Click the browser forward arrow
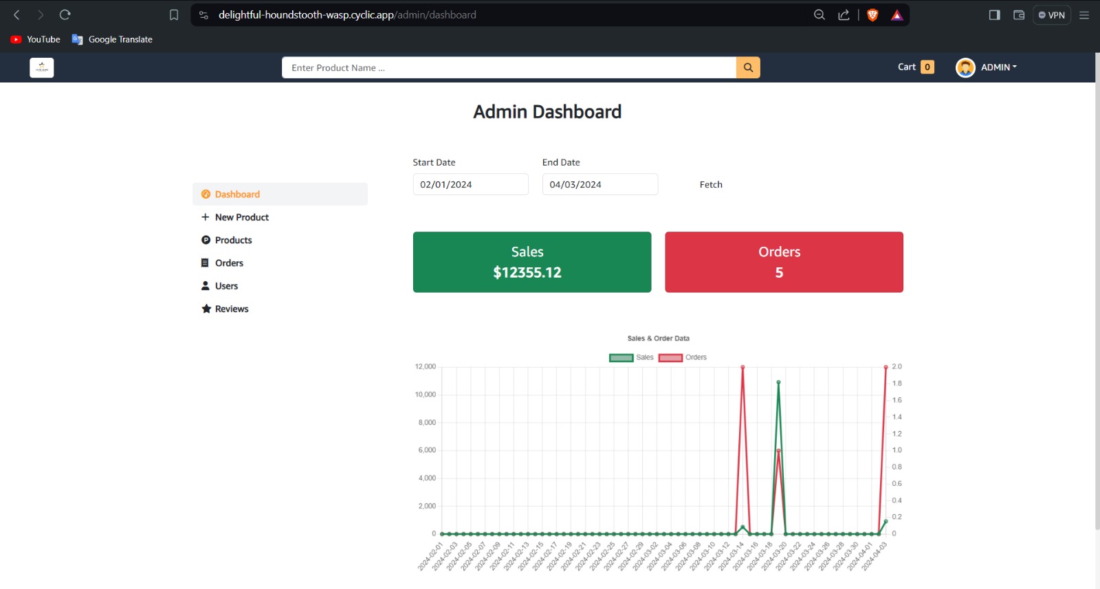1100x589 pixels. click(41, 14)
